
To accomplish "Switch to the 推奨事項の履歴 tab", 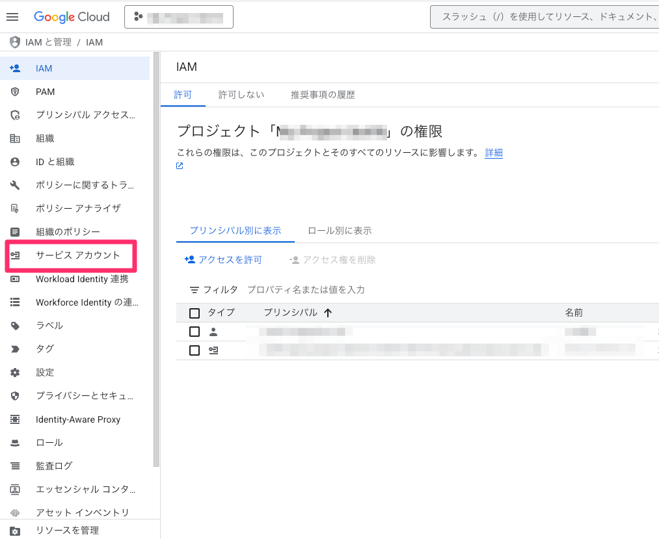I will point(323,95).
